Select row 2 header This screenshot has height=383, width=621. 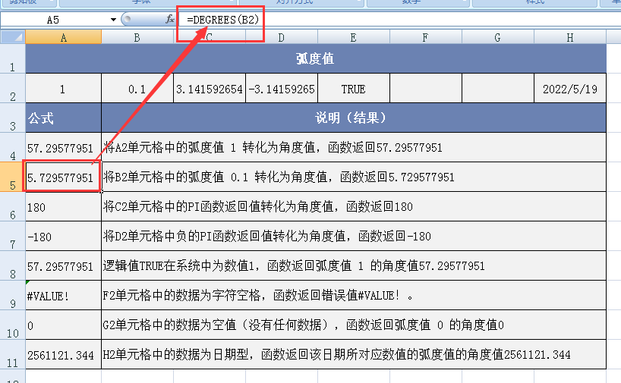coord(13,88)
